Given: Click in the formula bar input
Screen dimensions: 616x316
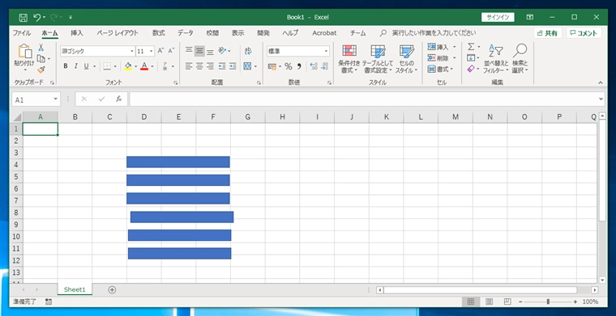Looking at the screenshot, I should point(364,99).
